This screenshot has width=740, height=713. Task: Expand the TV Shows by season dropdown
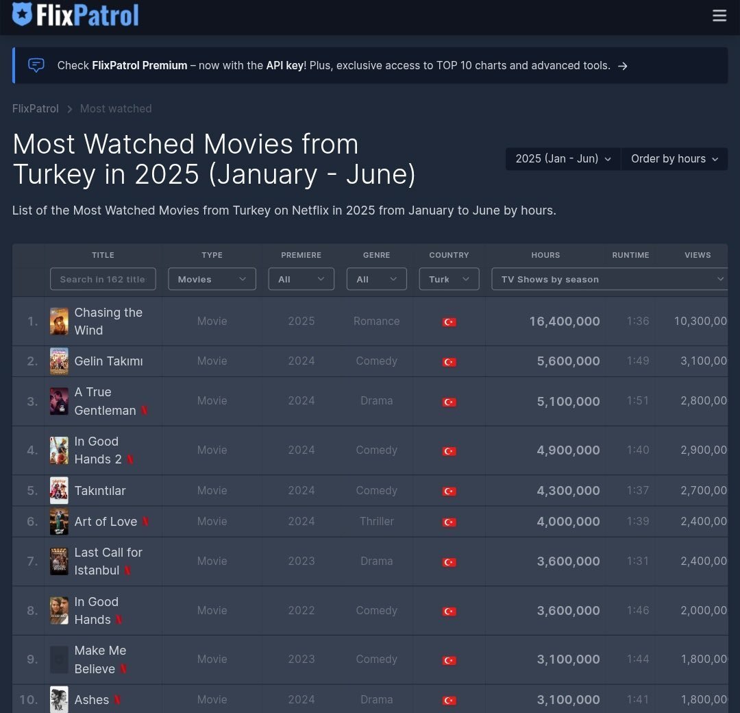[610, 279]
